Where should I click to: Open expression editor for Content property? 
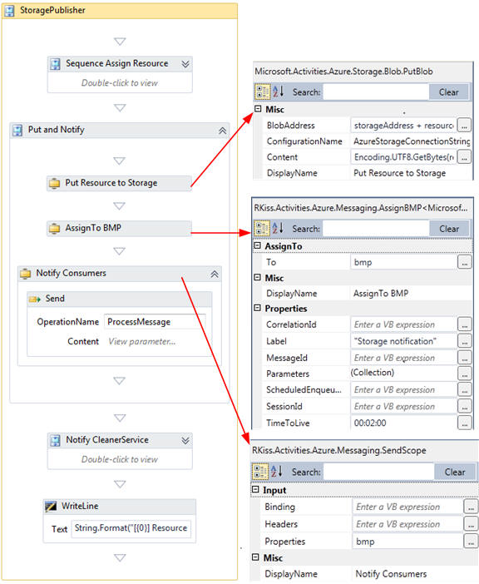(464, 157)
